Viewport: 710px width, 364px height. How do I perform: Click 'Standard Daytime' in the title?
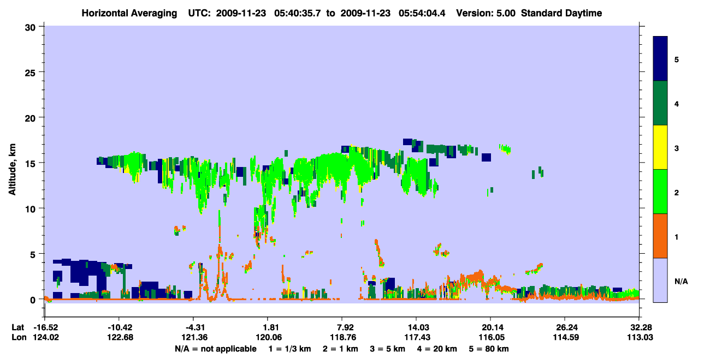[561, 13]
